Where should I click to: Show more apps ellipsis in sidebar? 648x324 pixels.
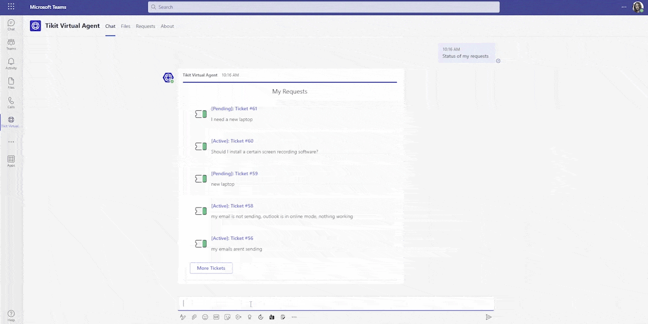coord(11,142)
